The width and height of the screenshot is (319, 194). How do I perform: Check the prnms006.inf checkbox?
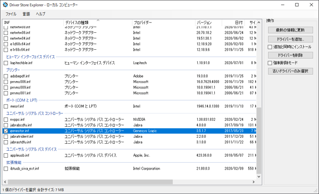[x=6, y=82]
